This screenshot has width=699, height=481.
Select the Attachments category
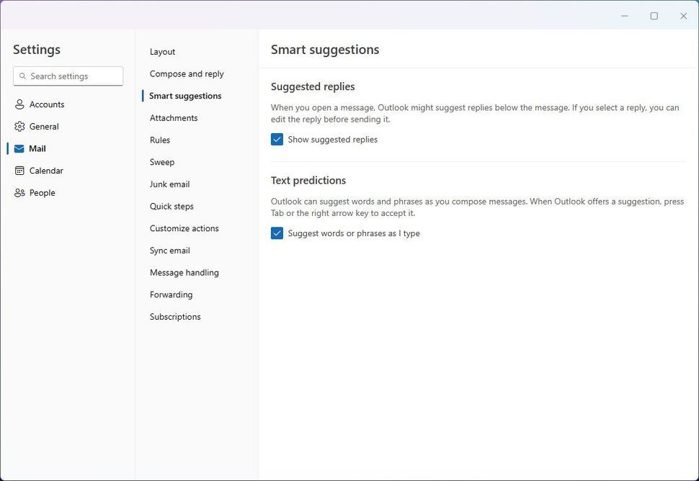174,117
